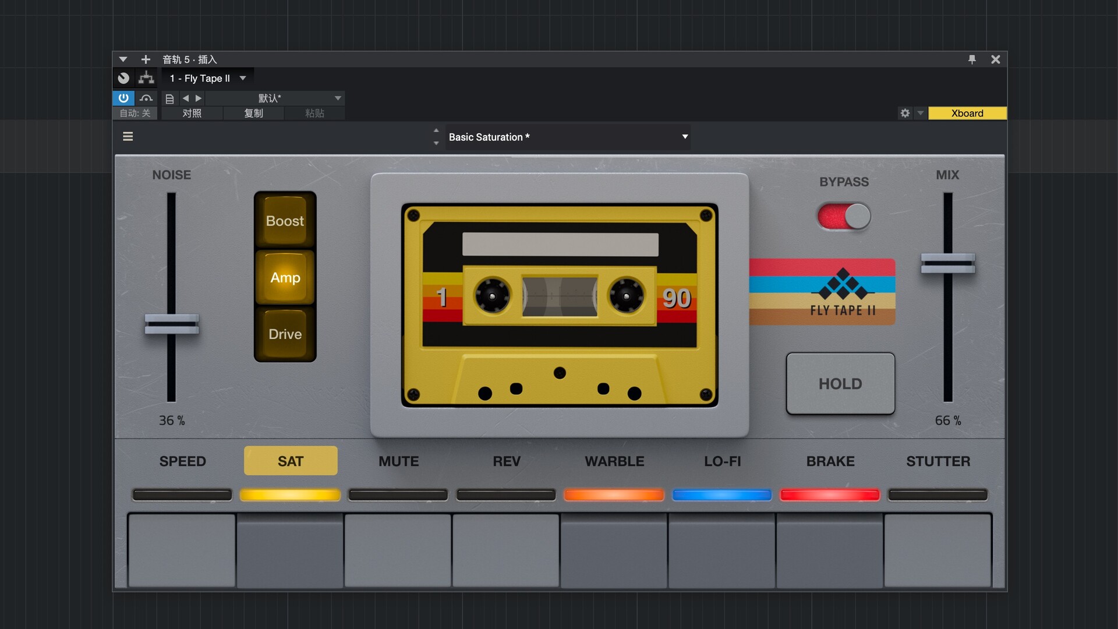Image resolution: width=1118 pixels, height=629 pixels.
Task: Click the routing channel editor icon
Action: pos(146,78)
